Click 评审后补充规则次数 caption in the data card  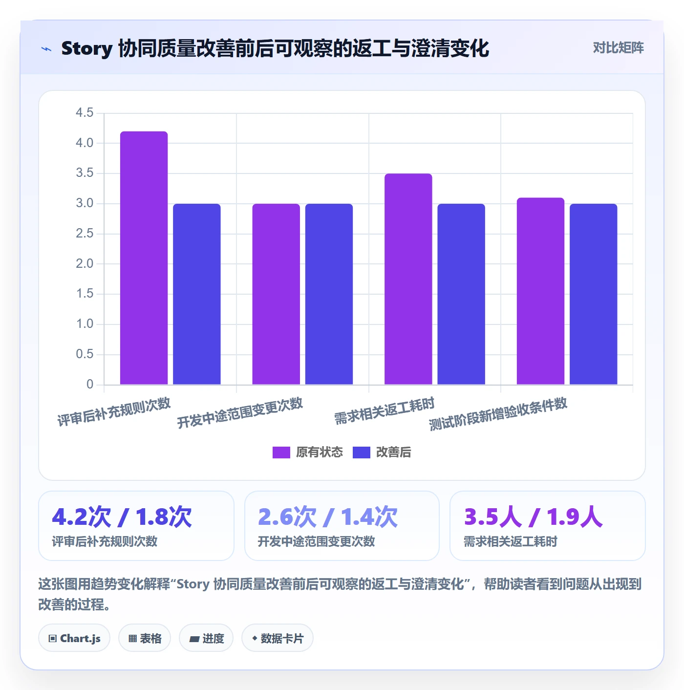pyautogui.click(x=105, y=541)
